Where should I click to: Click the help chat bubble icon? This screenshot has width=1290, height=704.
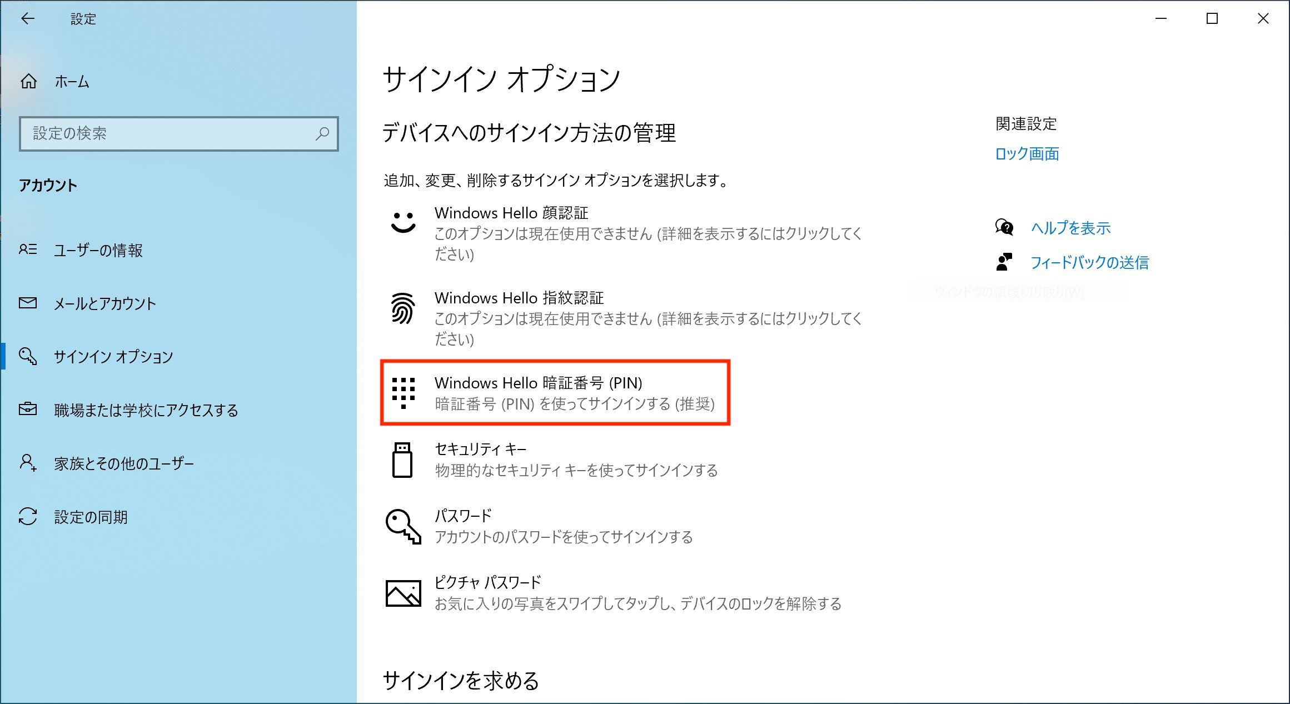(1004, 227)
